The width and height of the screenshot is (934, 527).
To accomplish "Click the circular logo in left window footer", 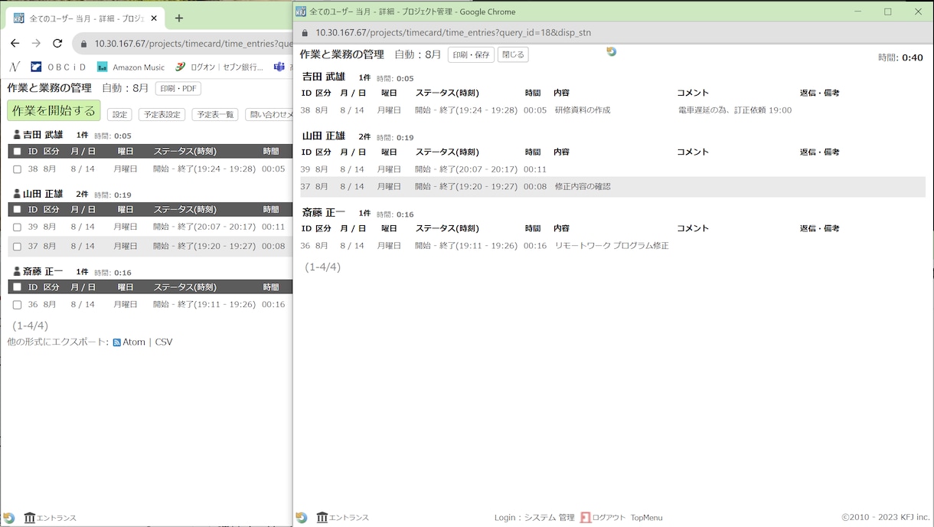I will tap(8, 518).
